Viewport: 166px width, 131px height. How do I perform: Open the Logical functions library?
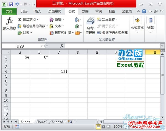pyautogui.click(x=57, y=19)
